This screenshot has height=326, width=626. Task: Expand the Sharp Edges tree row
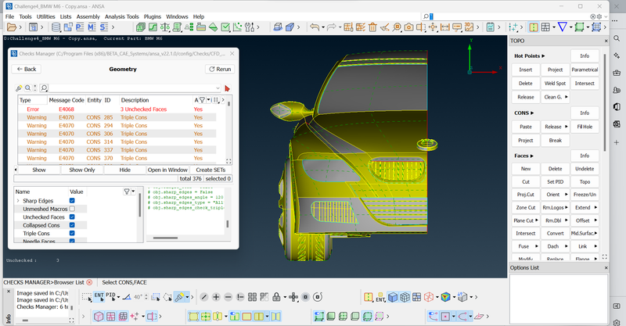[18, 201]
